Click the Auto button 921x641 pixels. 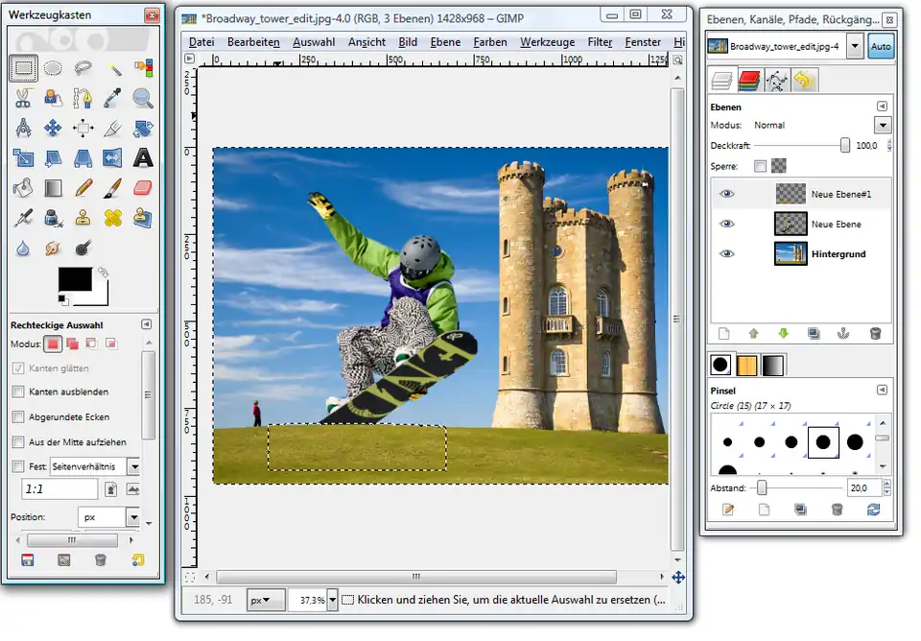pyautogui.click(x=880, y=46)
